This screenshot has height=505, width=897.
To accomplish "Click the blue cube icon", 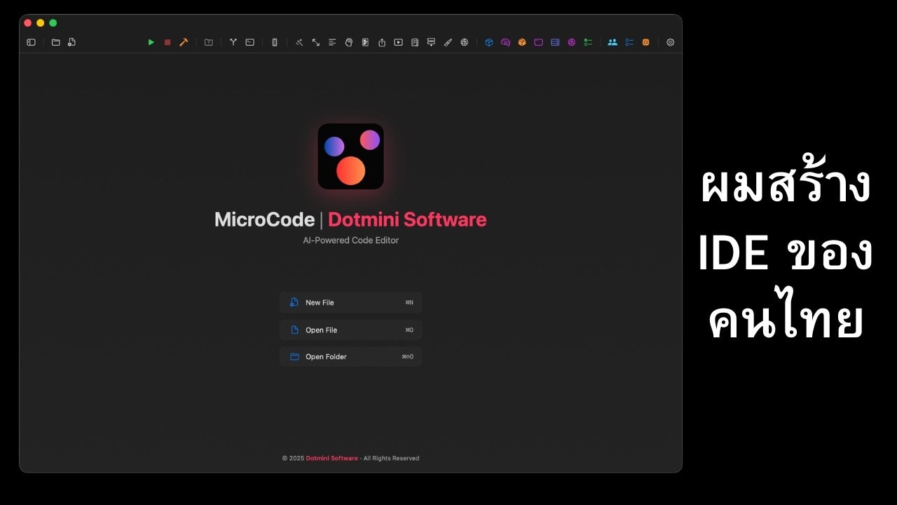I will click(489, 42).
